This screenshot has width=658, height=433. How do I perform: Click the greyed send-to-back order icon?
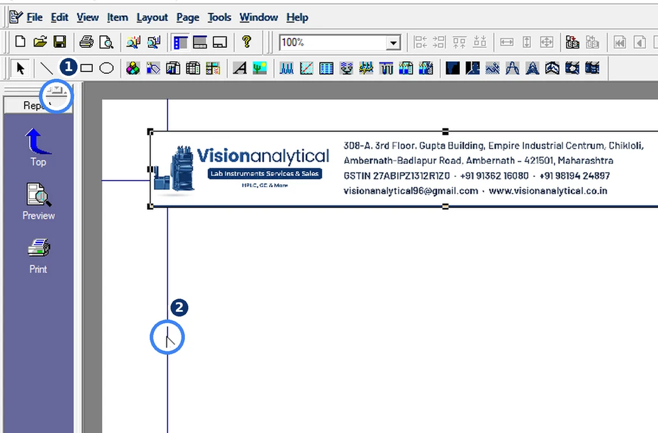[592, 42]
